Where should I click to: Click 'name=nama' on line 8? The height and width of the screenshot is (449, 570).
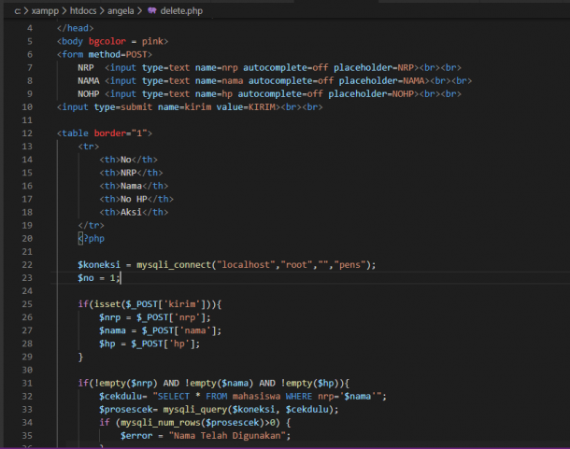click(x=220, y=80)
